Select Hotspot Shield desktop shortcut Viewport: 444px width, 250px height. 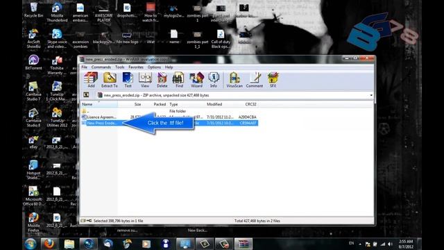[33, 169]
